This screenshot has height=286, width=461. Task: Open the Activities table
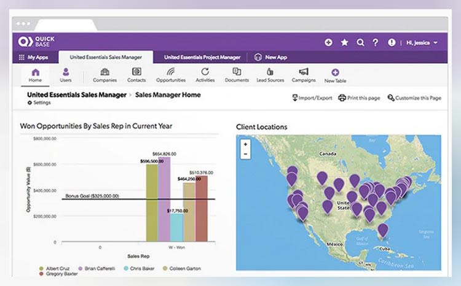pos(205,75)
